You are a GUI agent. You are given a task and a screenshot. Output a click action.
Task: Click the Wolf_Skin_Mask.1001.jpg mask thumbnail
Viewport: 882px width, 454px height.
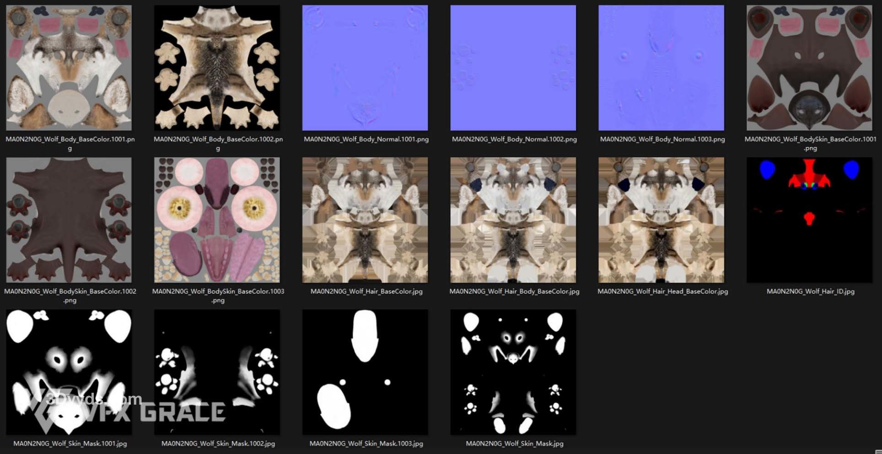click(69, 372)
